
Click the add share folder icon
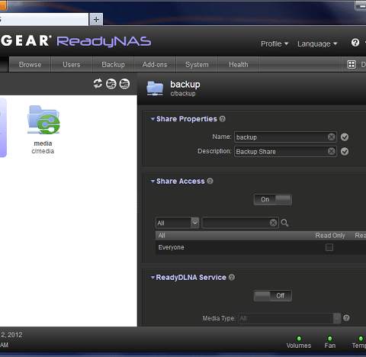pyautogui.click(x=111, y=84)
